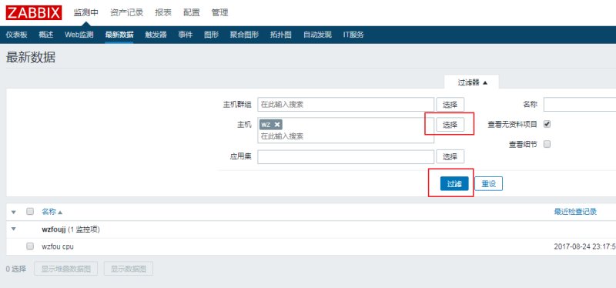The image size is (616, 288).
Task: Go to 自动发现 submenu
Action: (317, 35)
